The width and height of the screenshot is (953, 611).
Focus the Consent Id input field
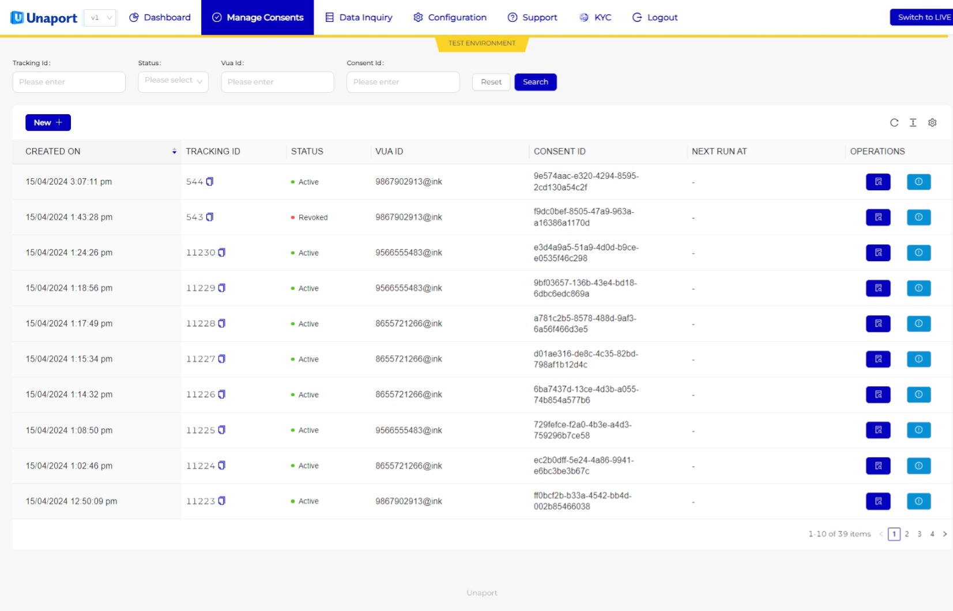(x=403, y=82)
